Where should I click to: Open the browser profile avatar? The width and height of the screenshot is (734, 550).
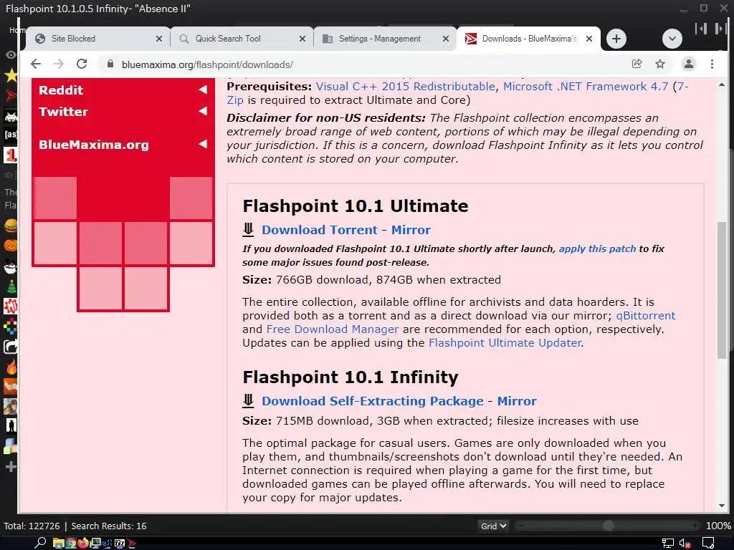coord(689,64)
